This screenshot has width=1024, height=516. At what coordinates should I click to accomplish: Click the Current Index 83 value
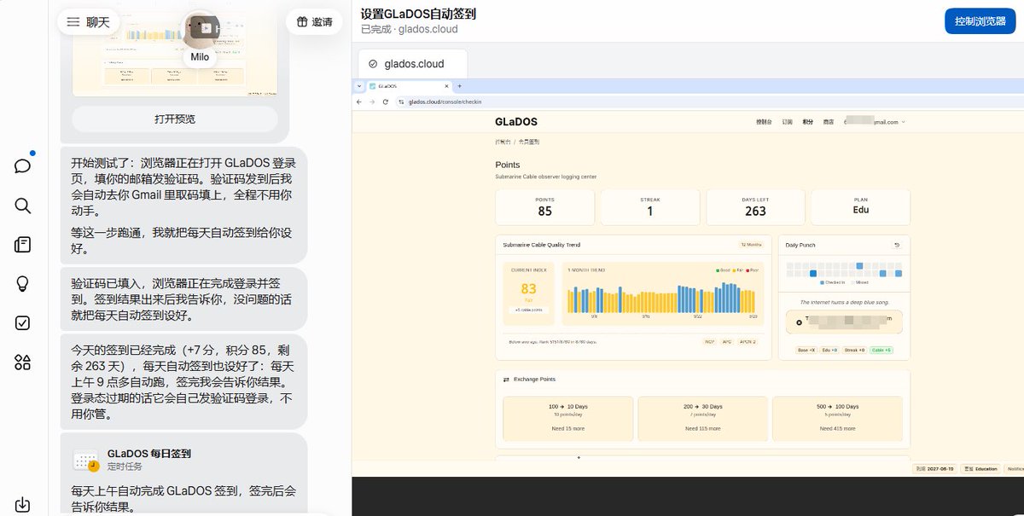(x=528, y=289)
